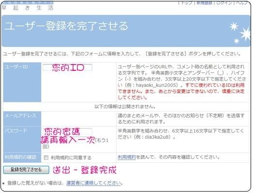Check the 利用規約に同意する checkbox
The height and width of the screenshot is (193, 253).
[x=46, y=157]
